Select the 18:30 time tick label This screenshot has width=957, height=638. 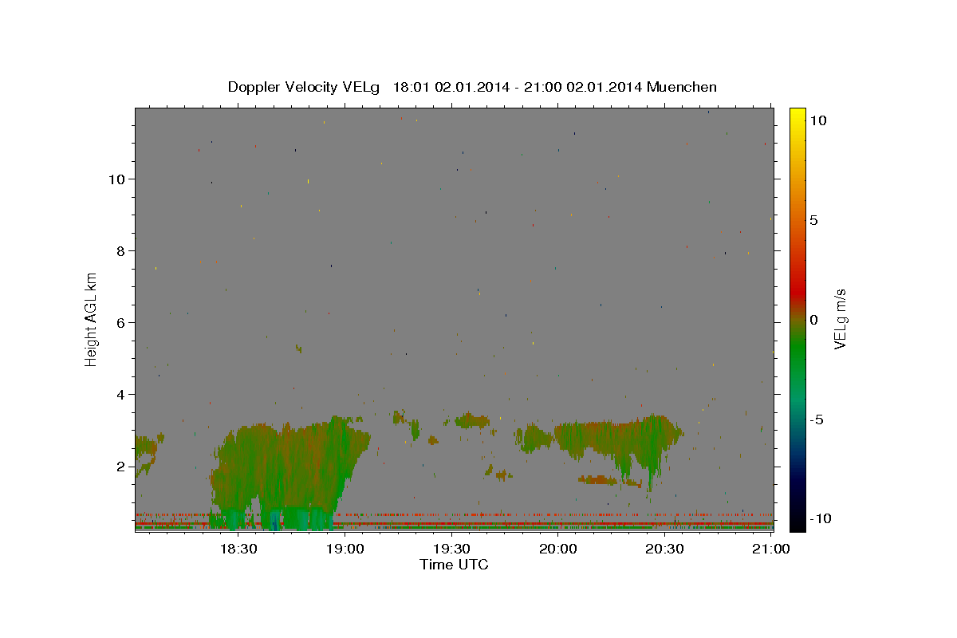(238, 549)
